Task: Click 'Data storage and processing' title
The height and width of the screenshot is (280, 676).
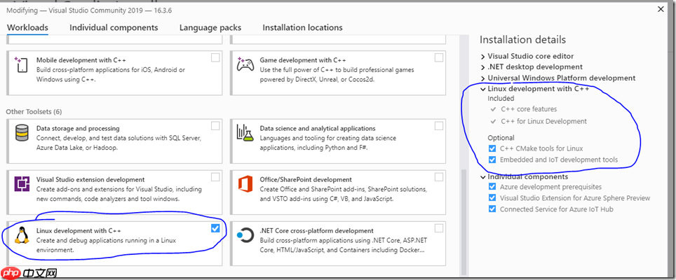Action: tap(78, 129)
